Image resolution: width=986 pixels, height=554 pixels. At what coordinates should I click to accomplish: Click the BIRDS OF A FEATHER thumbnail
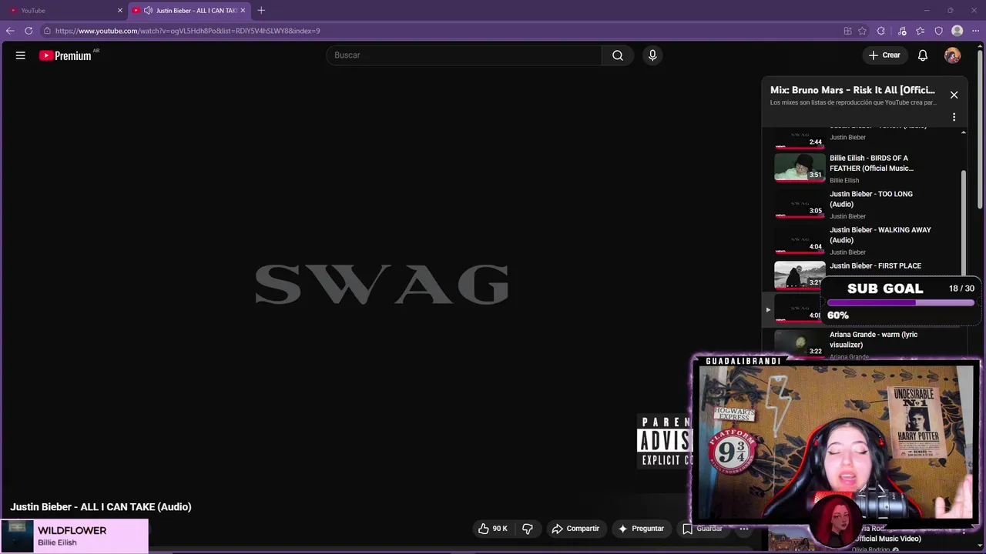tap(800, 168)
